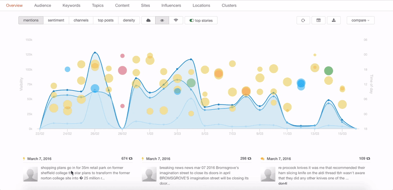The image size is (393, 190).
Task: Open the table view icon
Action: coord(318,20)
